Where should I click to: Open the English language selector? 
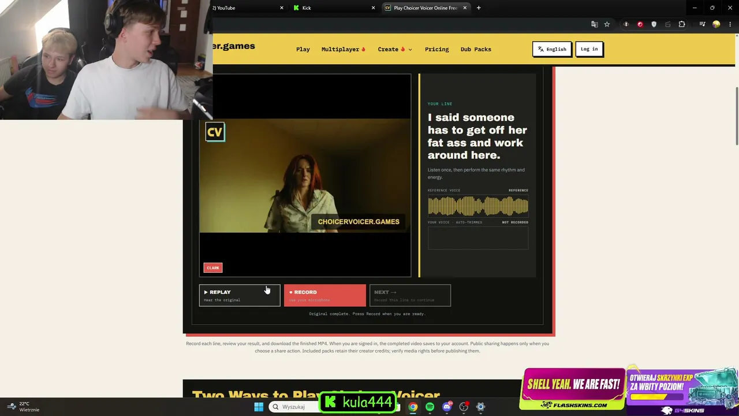[552, 49]
